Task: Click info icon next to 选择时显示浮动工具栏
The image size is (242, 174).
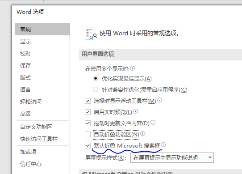Action: coord(159,100)
